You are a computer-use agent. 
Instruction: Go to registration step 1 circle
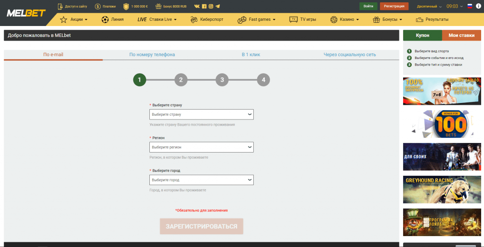coord(139,80)
